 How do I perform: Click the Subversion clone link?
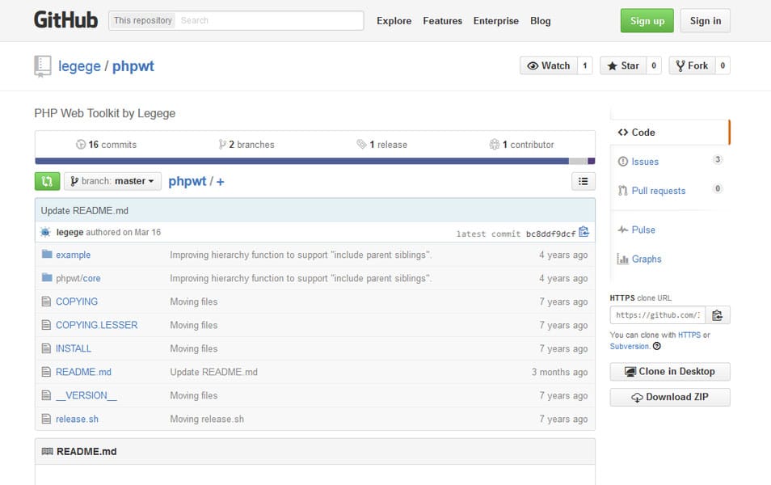[x=630, y=346]
